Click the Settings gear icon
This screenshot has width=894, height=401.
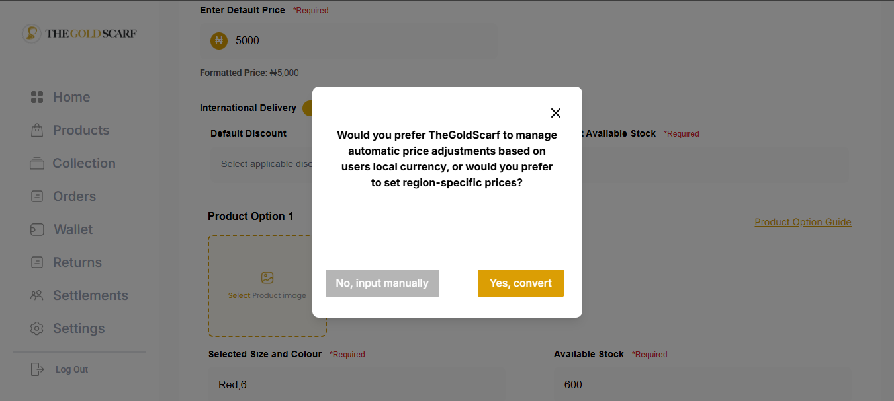[x=37, y=328]
